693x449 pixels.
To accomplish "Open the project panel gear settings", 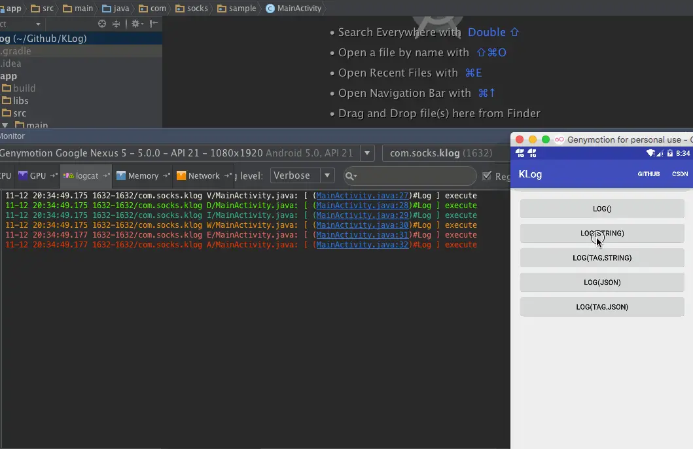I will (x=137, y=24).
